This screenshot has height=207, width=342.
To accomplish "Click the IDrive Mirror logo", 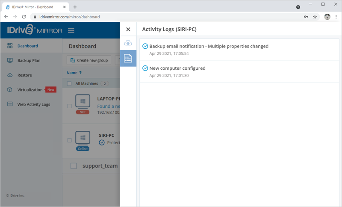I will click(x=35, y=30).
